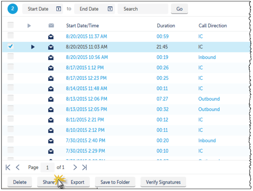253x191 pixels.
Task: Click the Verify Signatures button
Action: (163, 182)
